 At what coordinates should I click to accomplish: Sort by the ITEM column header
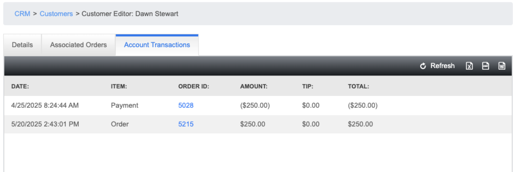tap(119, 86)
